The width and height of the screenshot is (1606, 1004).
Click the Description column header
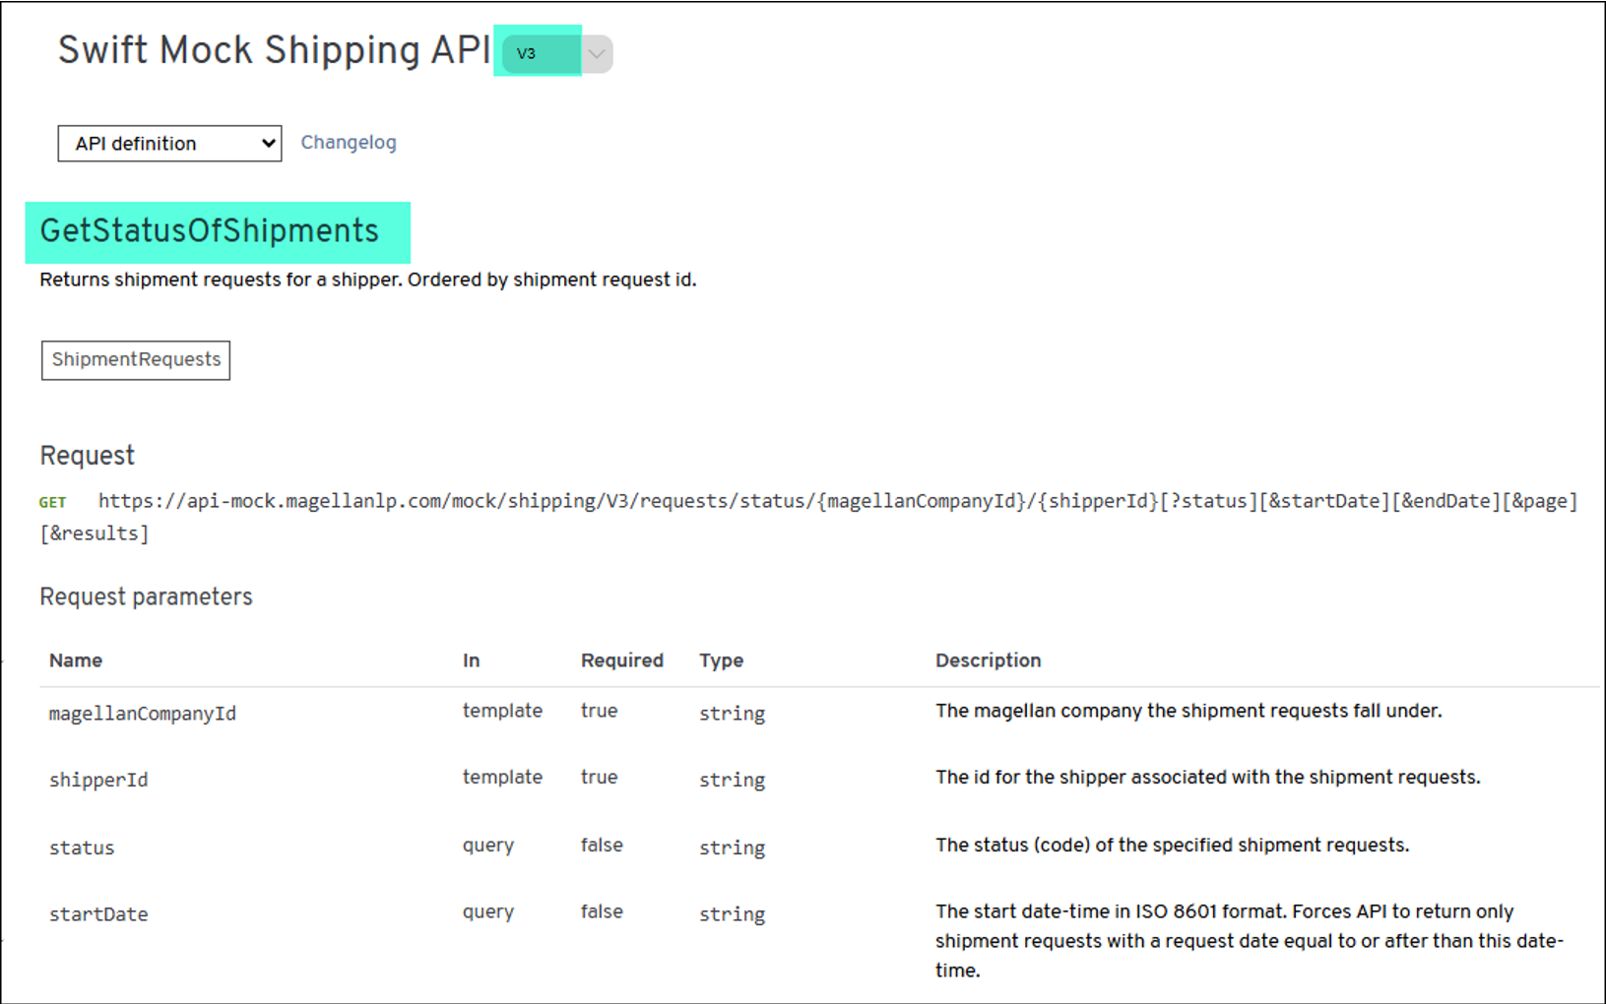(988, 660)
